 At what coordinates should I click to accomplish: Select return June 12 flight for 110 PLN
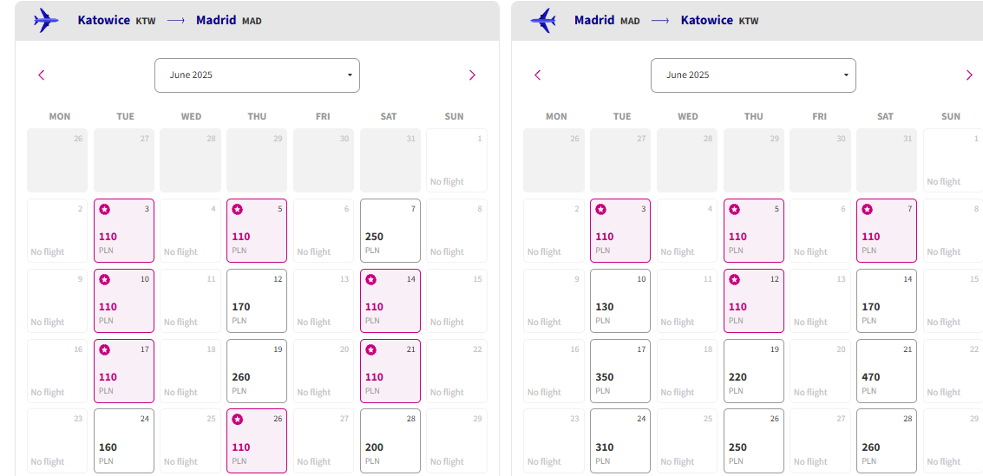pyautogui.click(x=754, y=301)
